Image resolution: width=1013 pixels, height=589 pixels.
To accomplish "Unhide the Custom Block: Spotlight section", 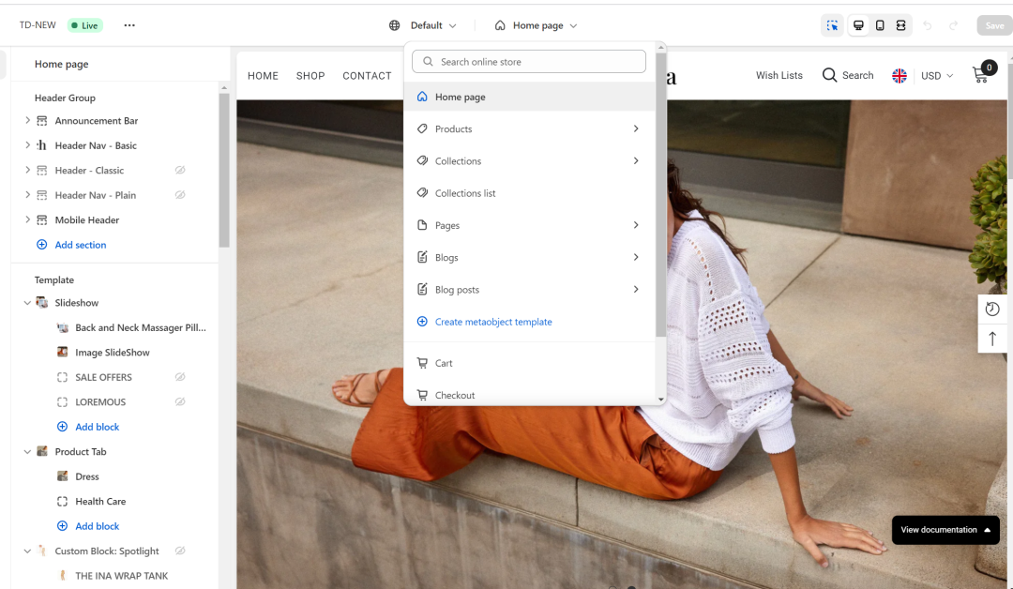I will point(180,551).
